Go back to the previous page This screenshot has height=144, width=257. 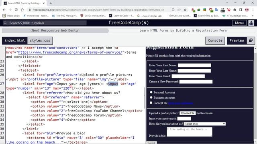4,10
